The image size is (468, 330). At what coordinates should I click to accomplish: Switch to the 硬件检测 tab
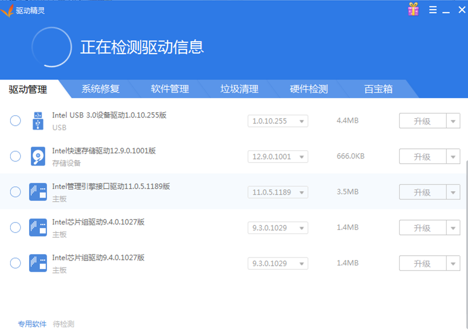point(309,89)
